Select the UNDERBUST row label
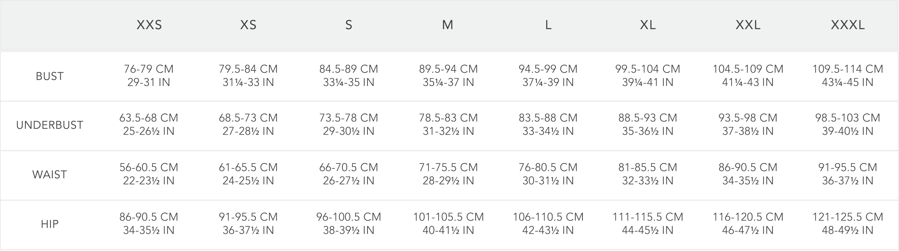 [x=49, y=125]
